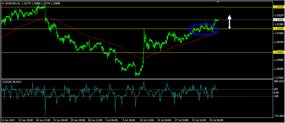Screen dimensions: 285x123
Task: Click the 1.30740 price axis value
Action: pyautogui.click(x=279, y=42)
